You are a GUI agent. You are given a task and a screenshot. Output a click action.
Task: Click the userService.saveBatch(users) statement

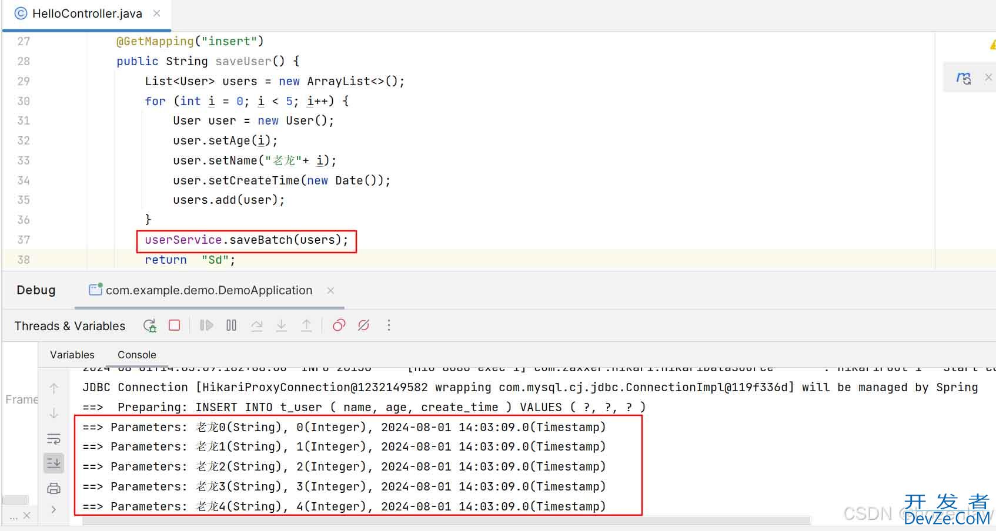tap(246, 240)
